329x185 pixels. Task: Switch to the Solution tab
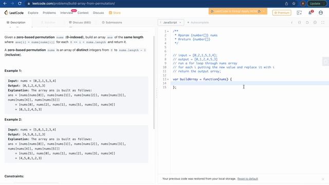(x=48, y=23)
